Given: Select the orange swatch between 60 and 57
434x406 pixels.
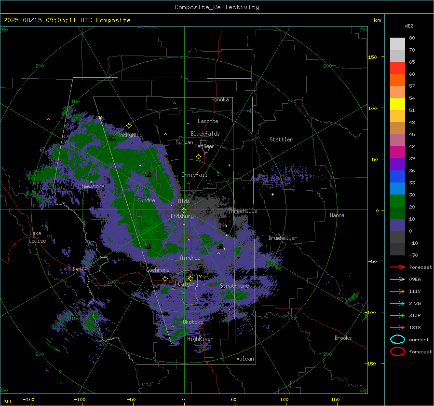Looking at the screenshot, I should [x=397, y=80].
